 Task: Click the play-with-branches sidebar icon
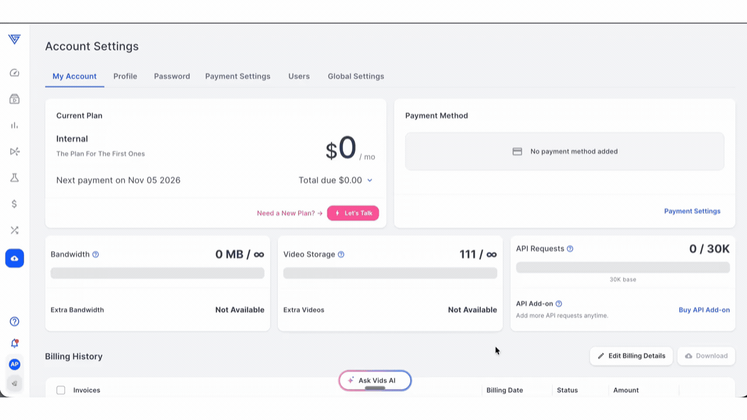click(15, 152)
